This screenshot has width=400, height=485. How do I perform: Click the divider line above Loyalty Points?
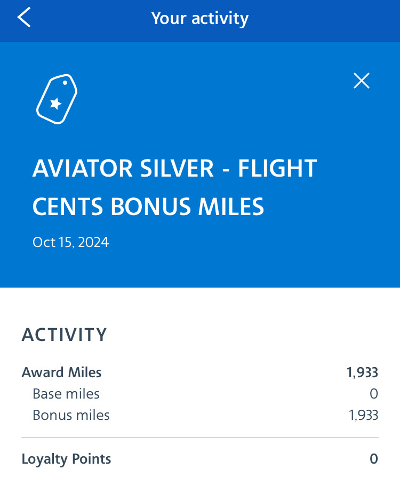click(200, 438)
